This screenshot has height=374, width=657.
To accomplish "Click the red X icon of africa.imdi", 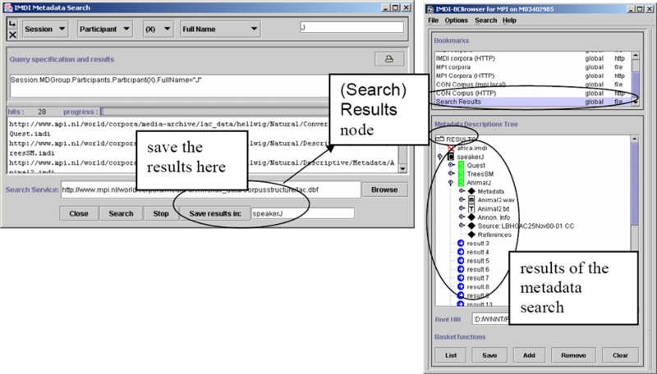I will point(450,148).
